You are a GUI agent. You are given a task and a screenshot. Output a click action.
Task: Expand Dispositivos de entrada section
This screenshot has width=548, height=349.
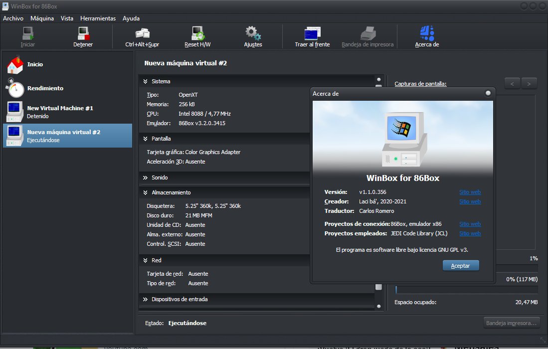click(145, 300)
